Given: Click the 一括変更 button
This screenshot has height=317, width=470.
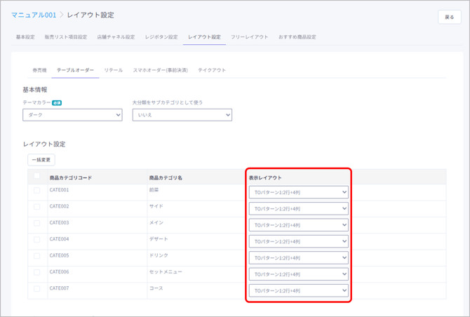Looking at the screenshot, I should tap(41, 160).
